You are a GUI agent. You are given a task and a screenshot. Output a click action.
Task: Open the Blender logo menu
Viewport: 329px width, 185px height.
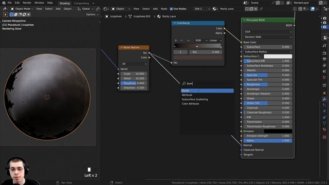4,3
